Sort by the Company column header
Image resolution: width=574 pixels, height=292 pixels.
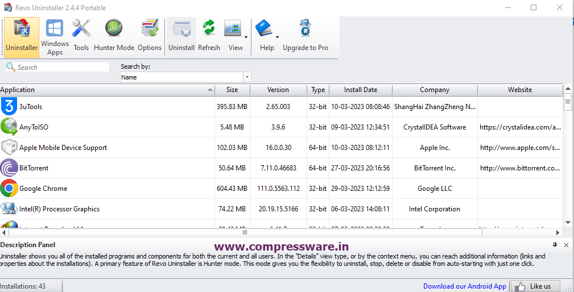(x=435, y=90)
